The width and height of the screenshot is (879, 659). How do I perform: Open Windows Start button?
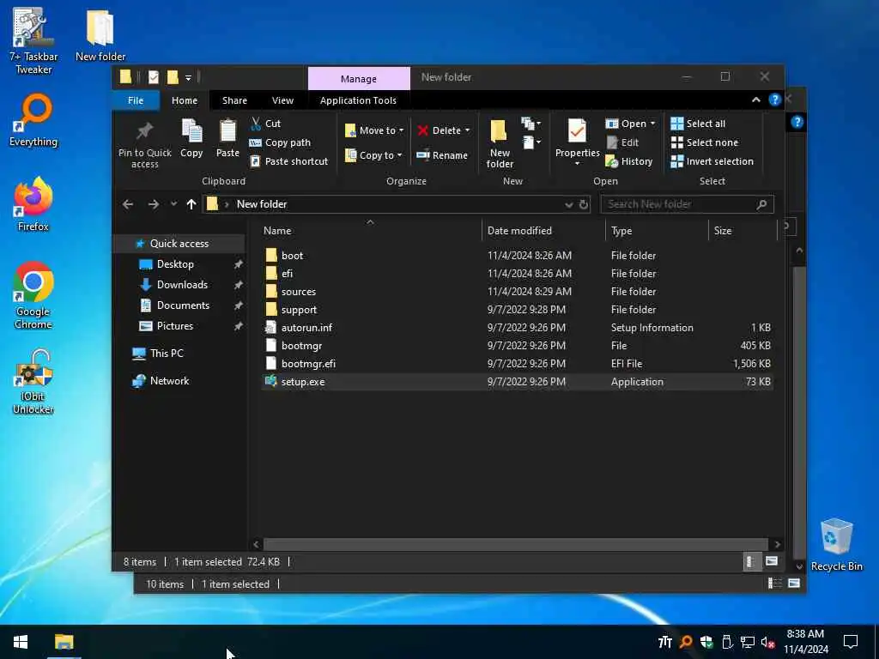pos(21,642)
